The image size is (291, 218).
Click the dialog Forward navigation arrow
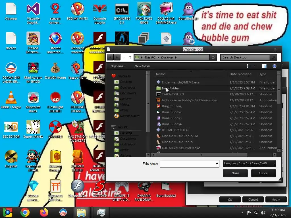[x=117, y=57]
